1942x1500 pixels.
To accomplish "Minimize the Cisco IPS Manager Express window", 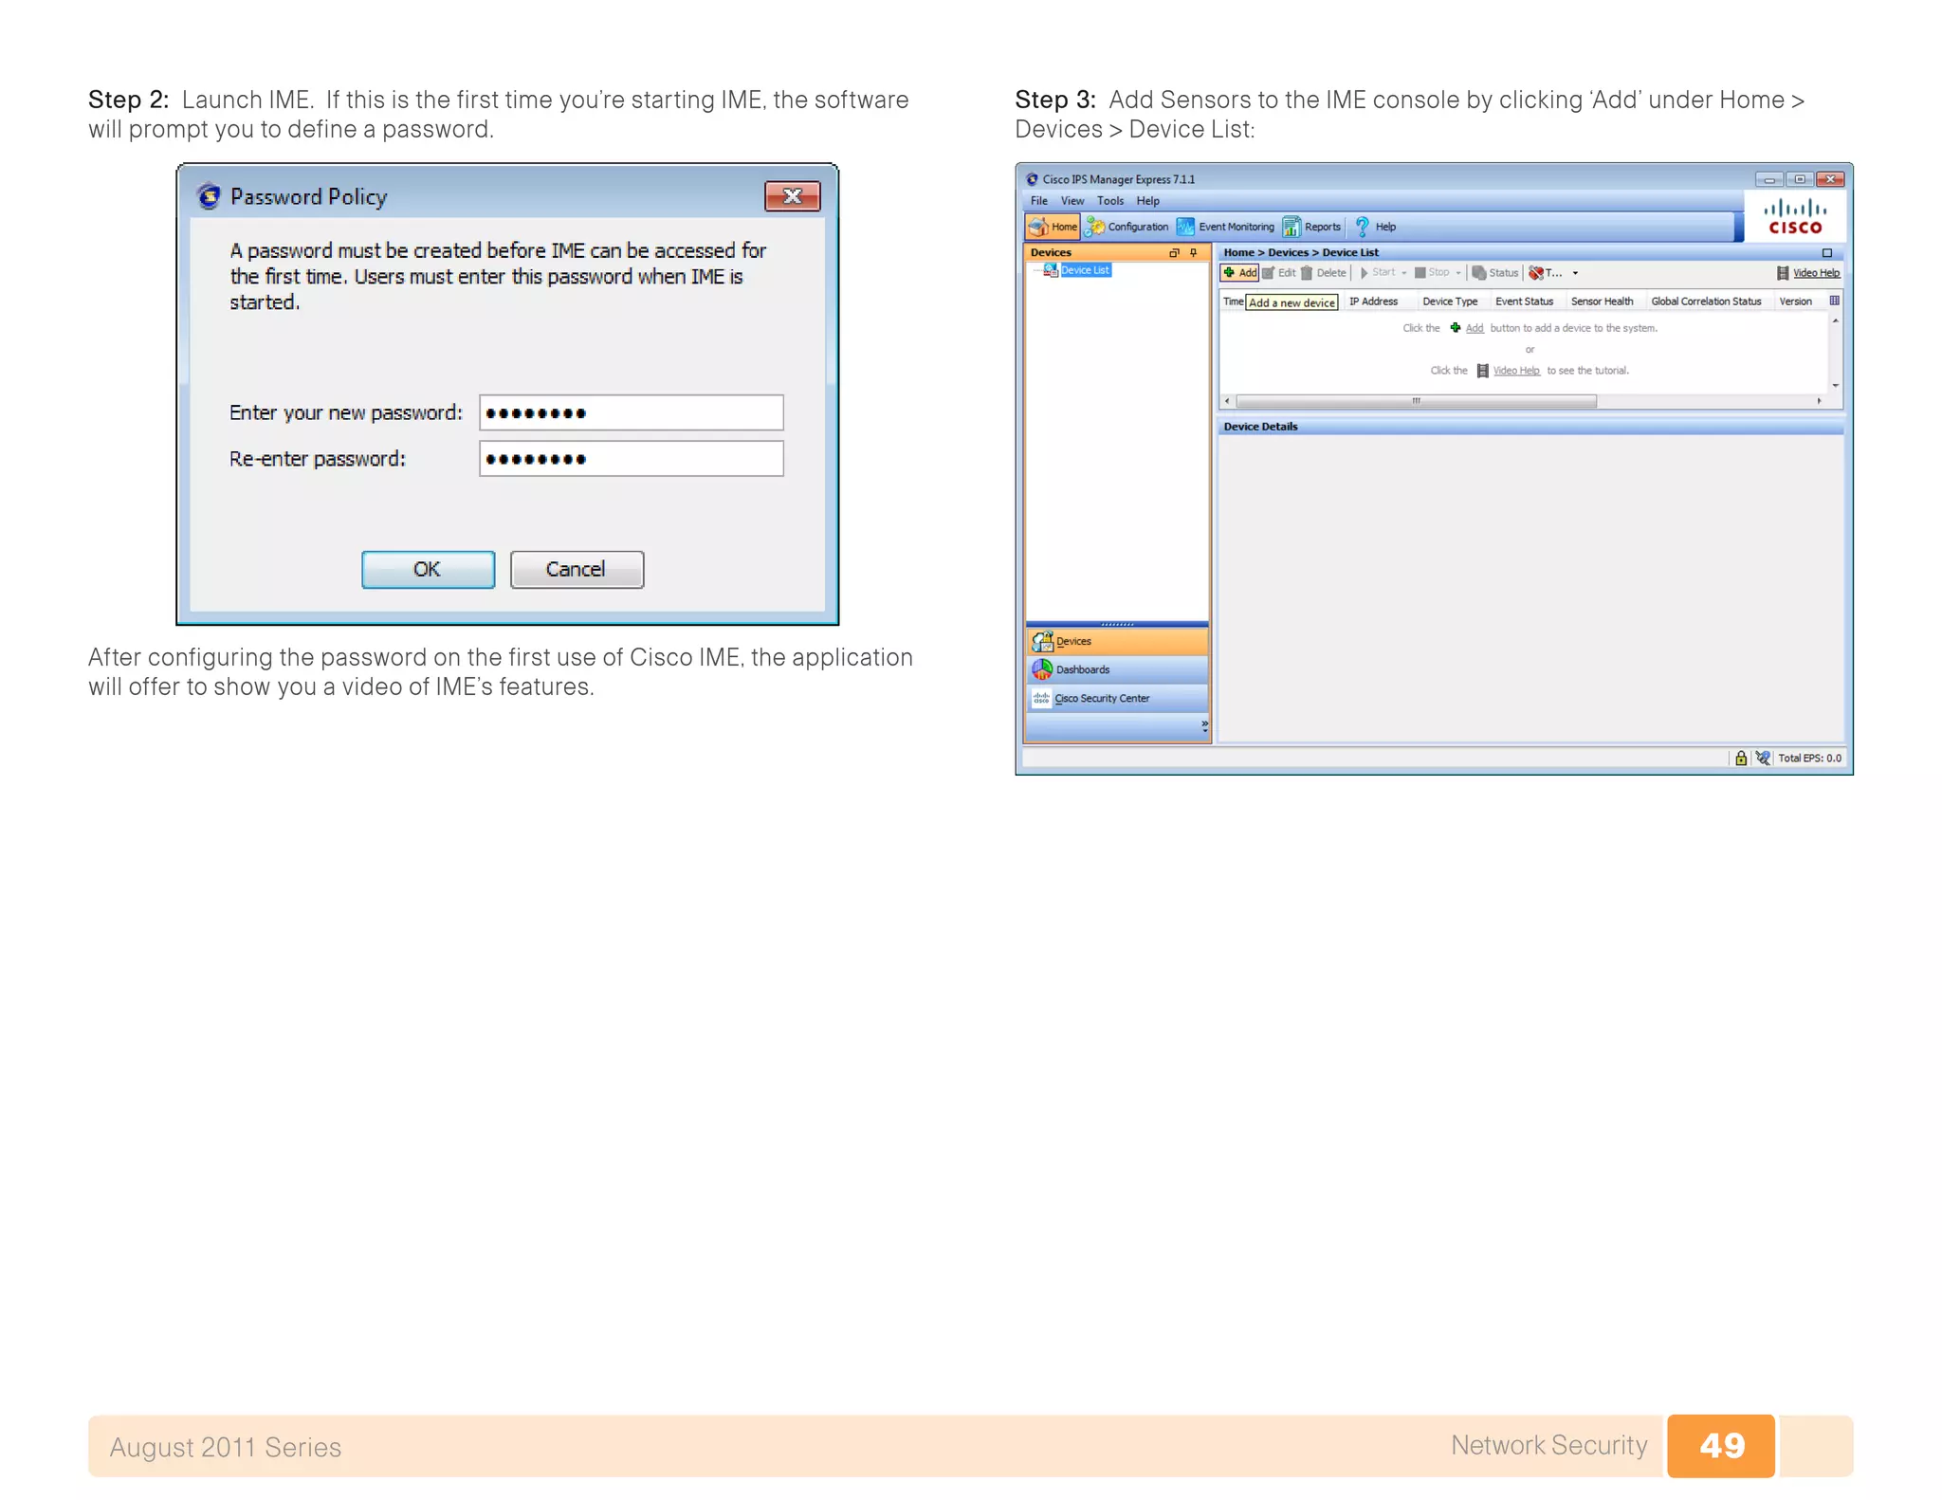I will click(1768, 179).
